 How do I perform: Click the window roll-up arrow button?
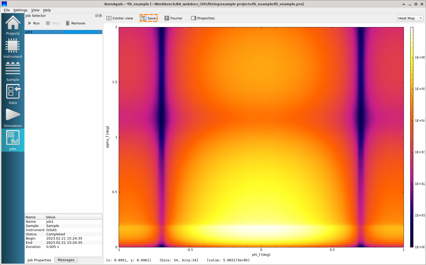click(x=404, y=4)
